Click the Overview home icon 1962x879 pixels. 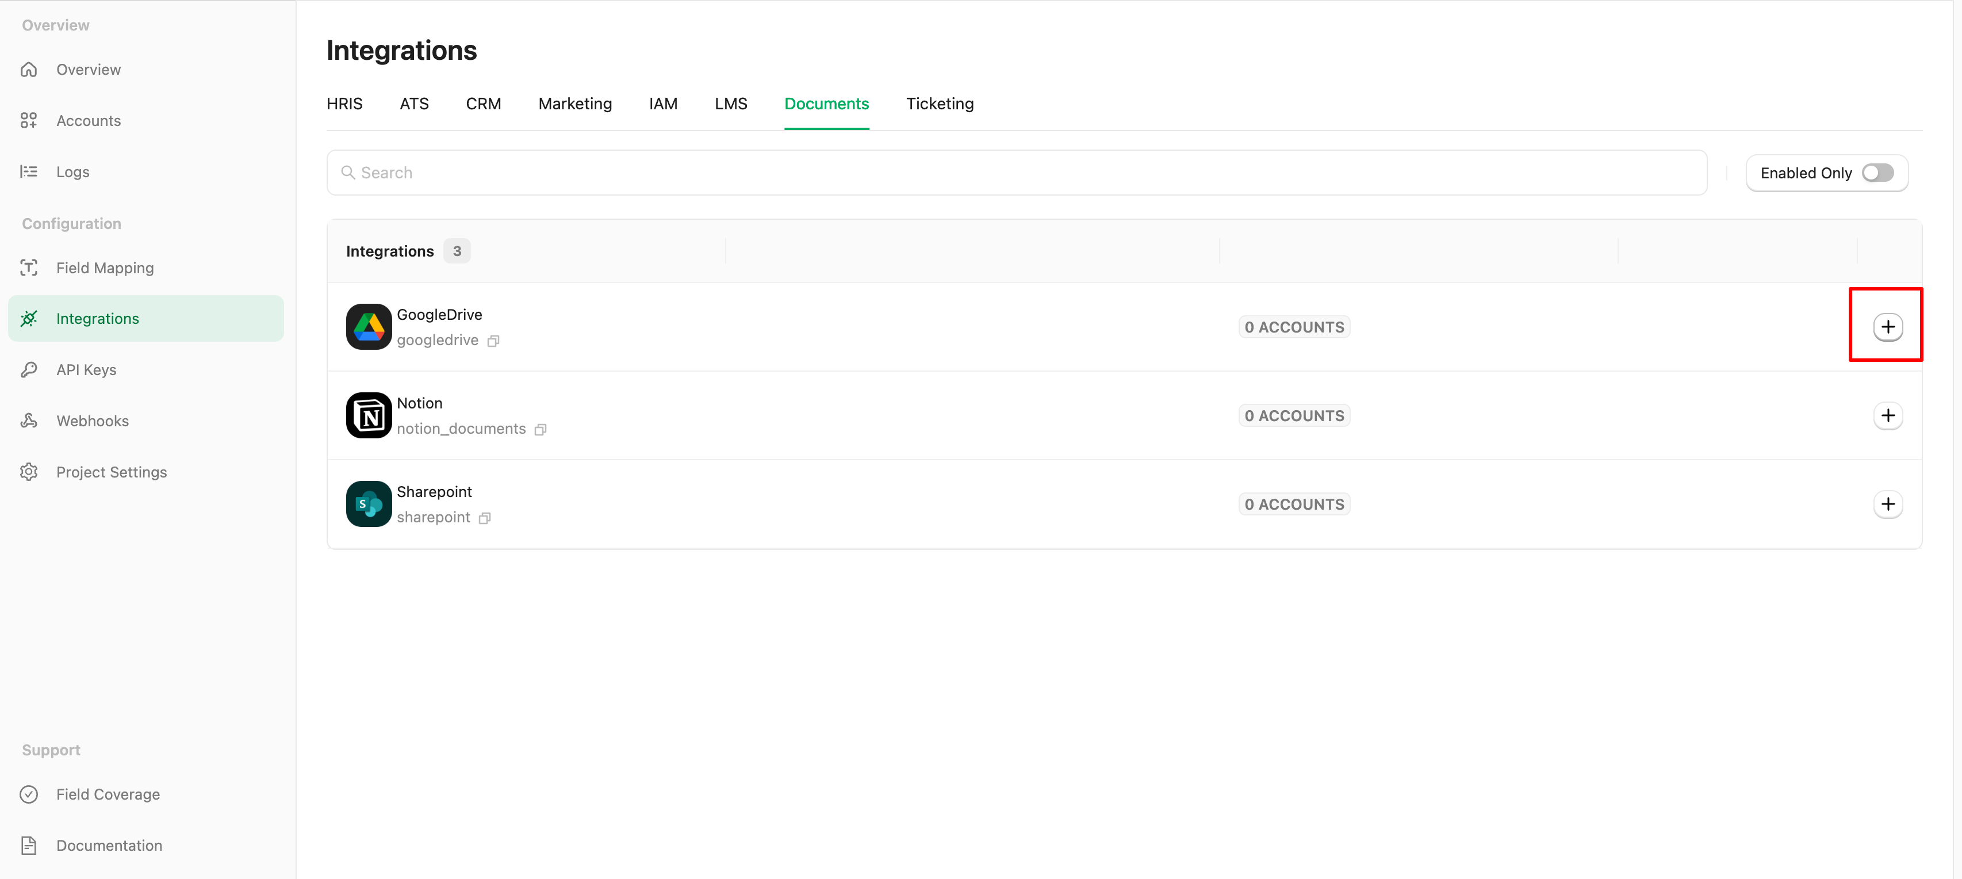tap(29, 69)
